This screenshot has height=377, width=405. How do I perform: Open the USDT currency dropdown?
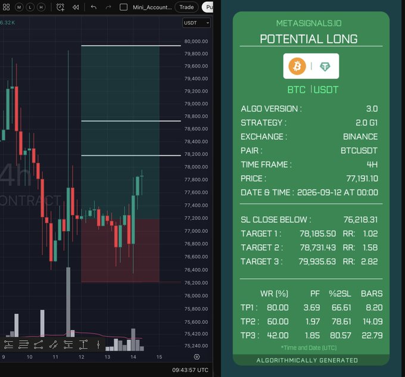point(197,23)
